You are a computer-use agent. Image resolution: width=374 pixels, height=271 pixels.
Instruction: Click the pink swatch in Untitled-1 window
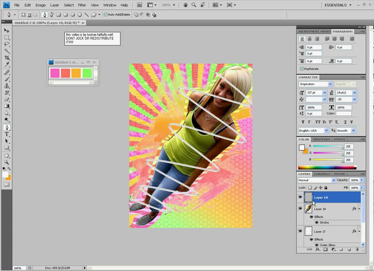point(55,73)
